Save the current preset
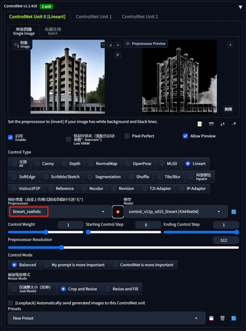This screenshot has width=246, height=331. point(211,318)
